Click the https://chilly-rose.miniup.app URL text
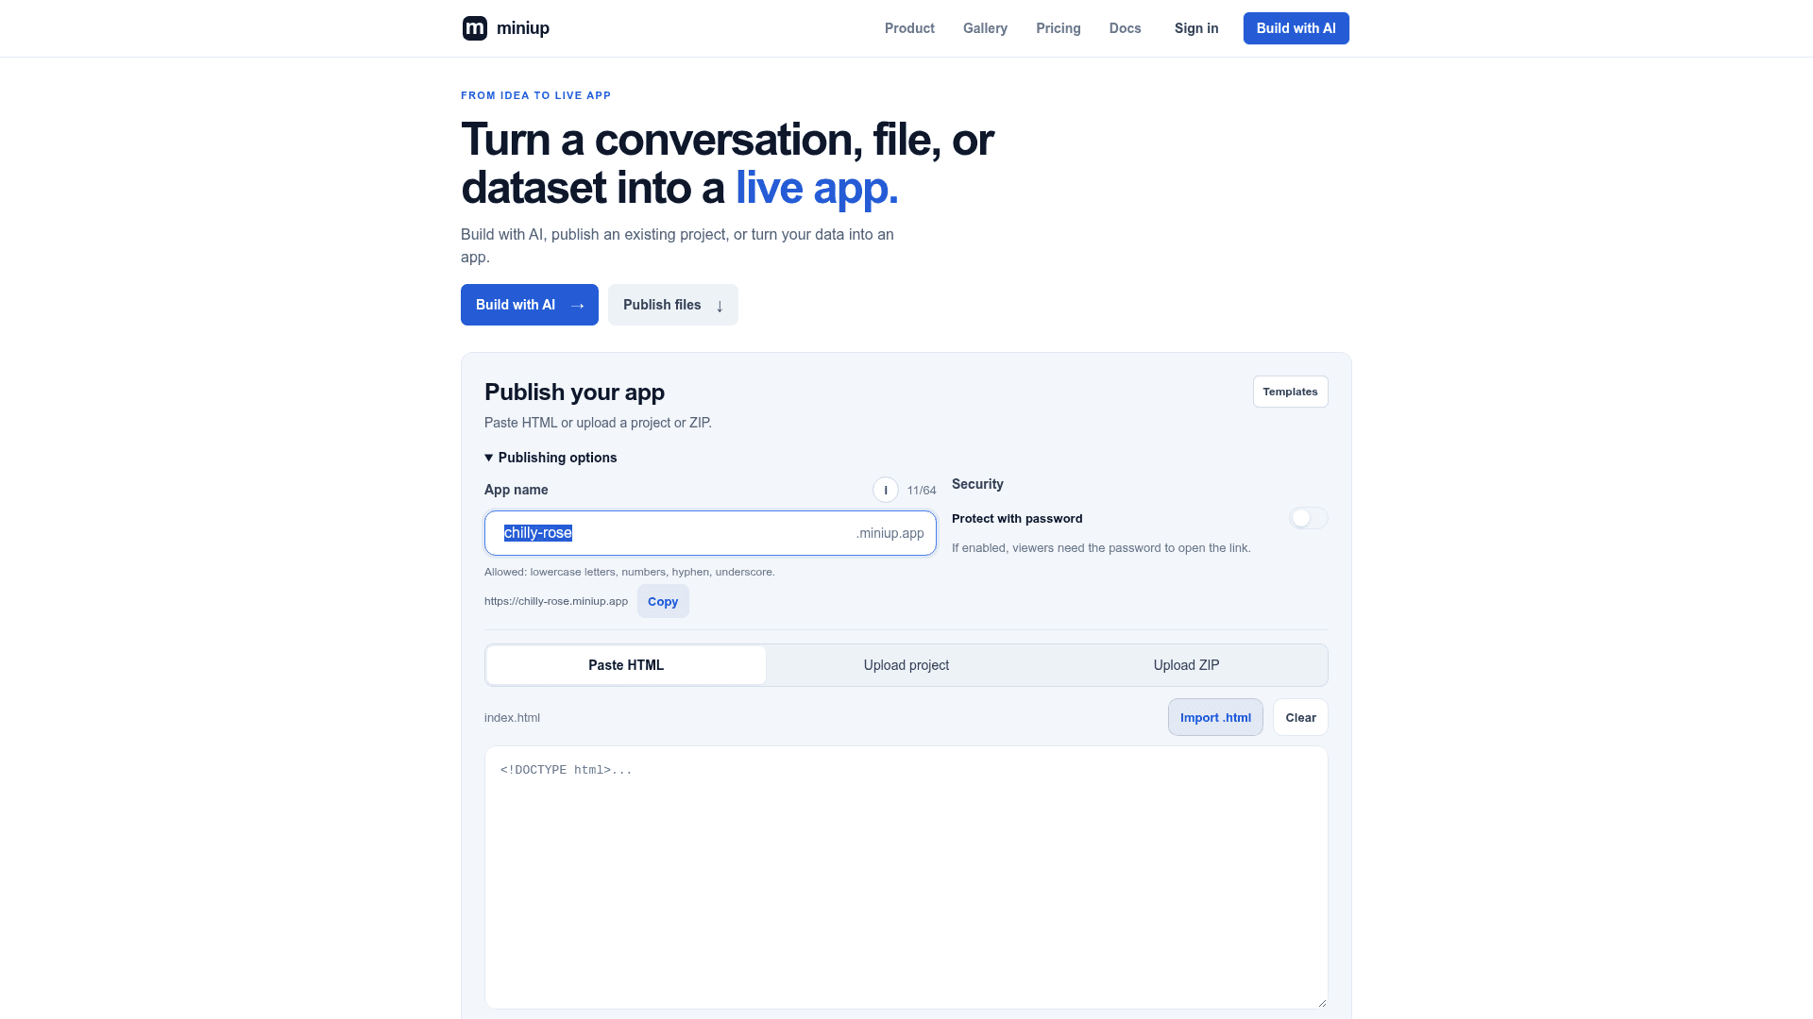Image resolution: width=1813 pixels, height=1019 pixels. tap(556, 601)
